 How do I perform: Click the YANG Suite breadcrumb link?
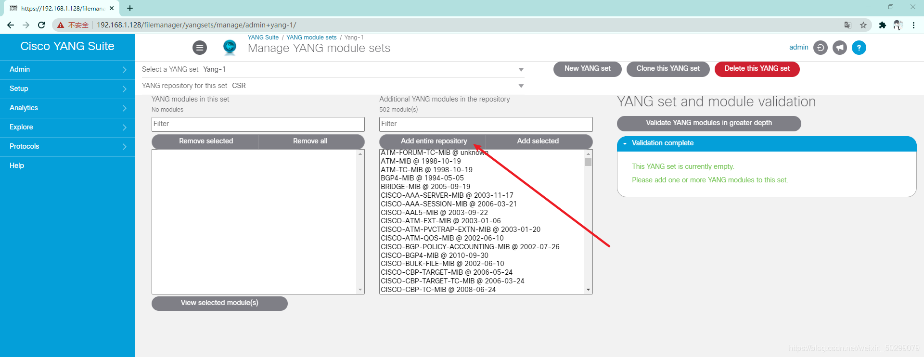[x=263, y=38]
